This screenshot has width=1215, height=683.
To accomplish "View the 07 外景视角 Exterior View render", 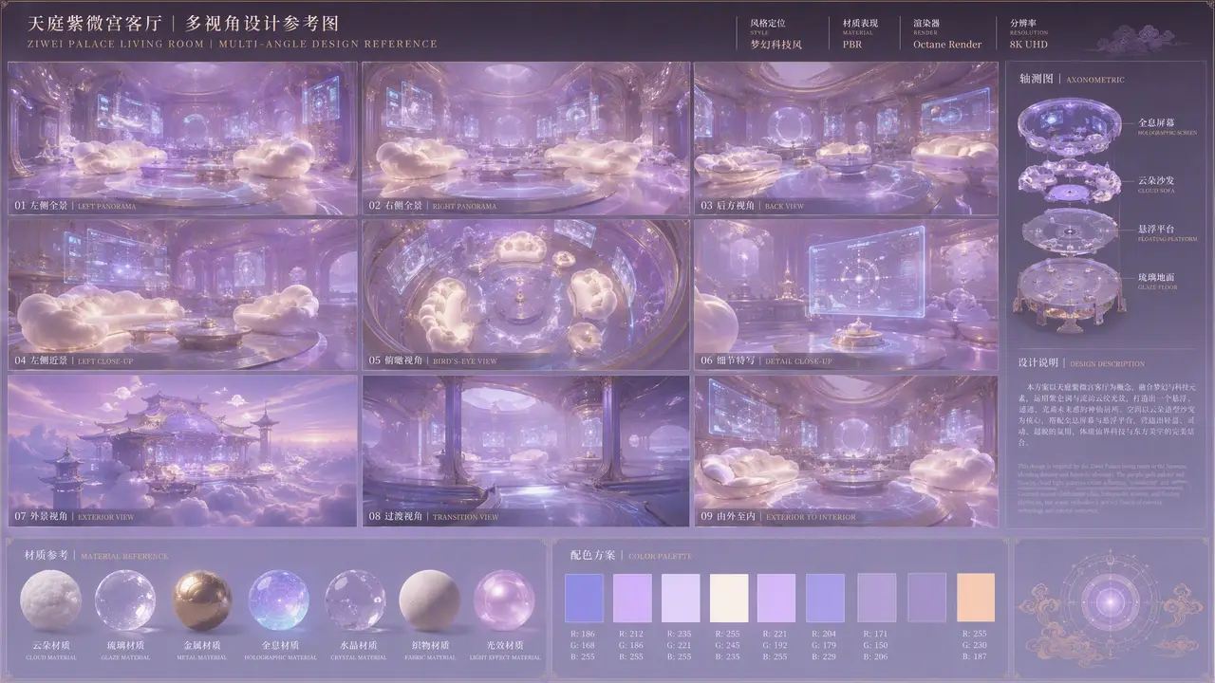I will coord(183,451).
